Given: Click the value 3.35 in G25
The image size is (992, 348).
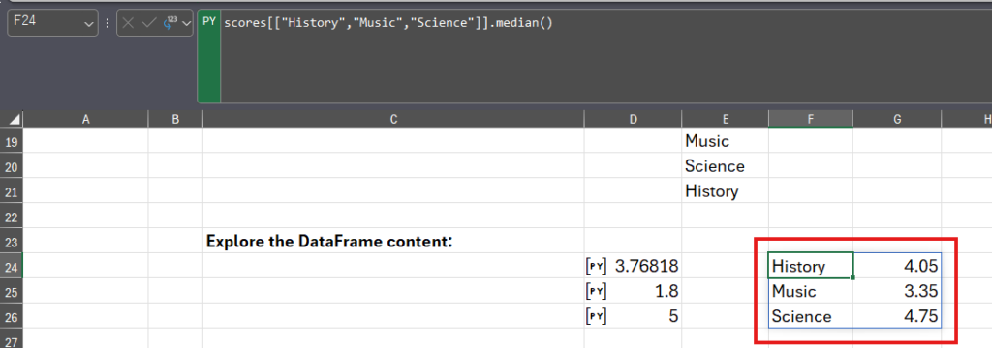Looking at the screenshot, I should click(x=920, y=291).
